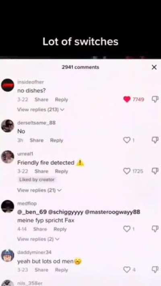Expand View replies (2)

coord(38,239)
